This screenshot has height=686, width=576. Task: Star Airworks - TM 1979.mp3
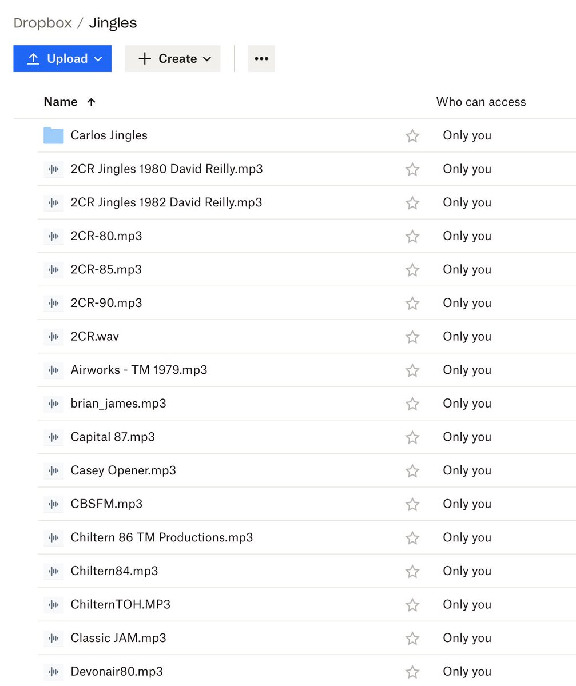(x=412, y=370)
